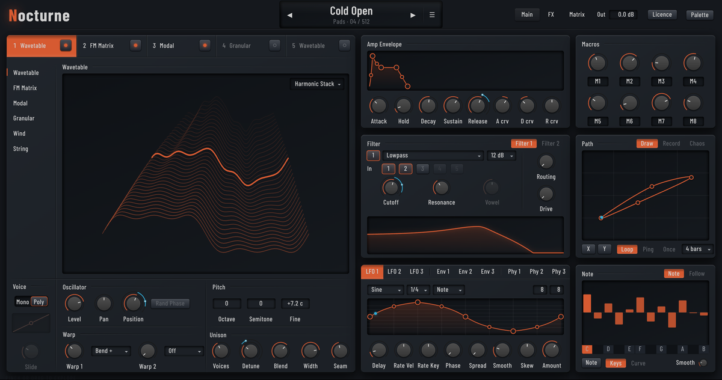Select the Curve note mode

click(x=638, y=363)
